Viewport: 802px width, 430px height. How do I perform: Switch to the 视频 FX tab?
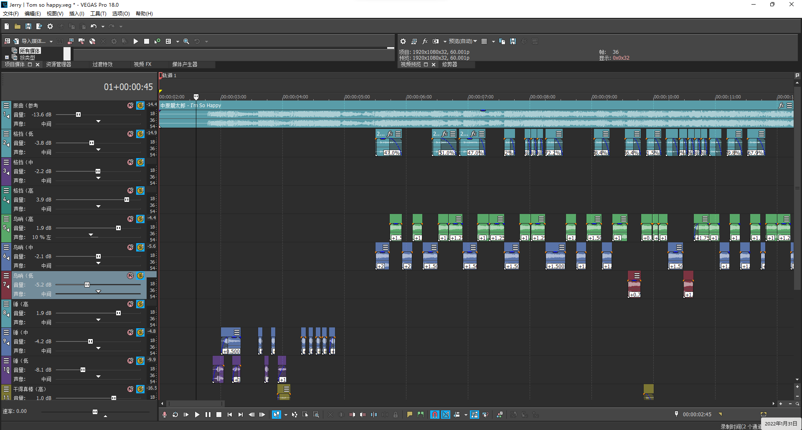[142, 64]
